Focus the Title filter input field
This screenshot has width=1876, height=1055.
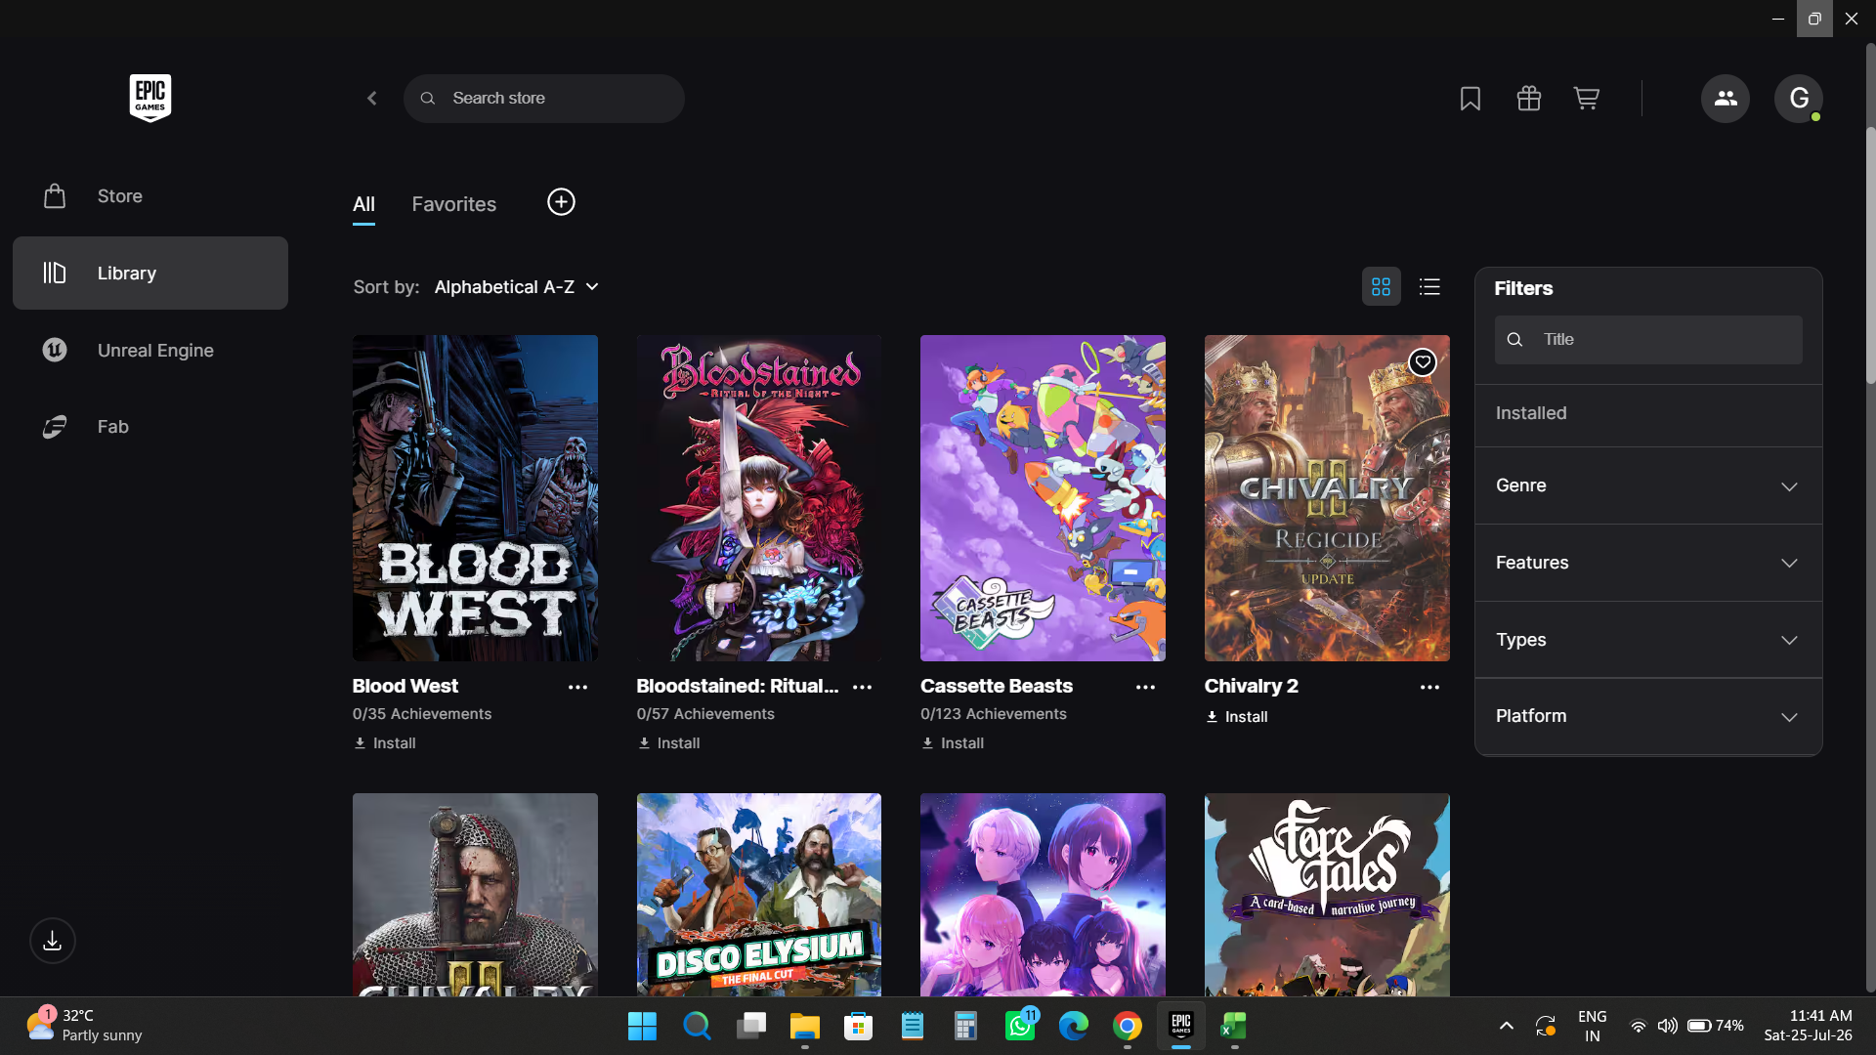(x=1648, y=340)
